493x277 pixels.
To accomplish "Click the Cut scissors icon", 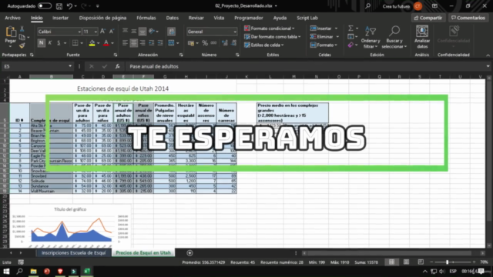I will pos(22,29).
